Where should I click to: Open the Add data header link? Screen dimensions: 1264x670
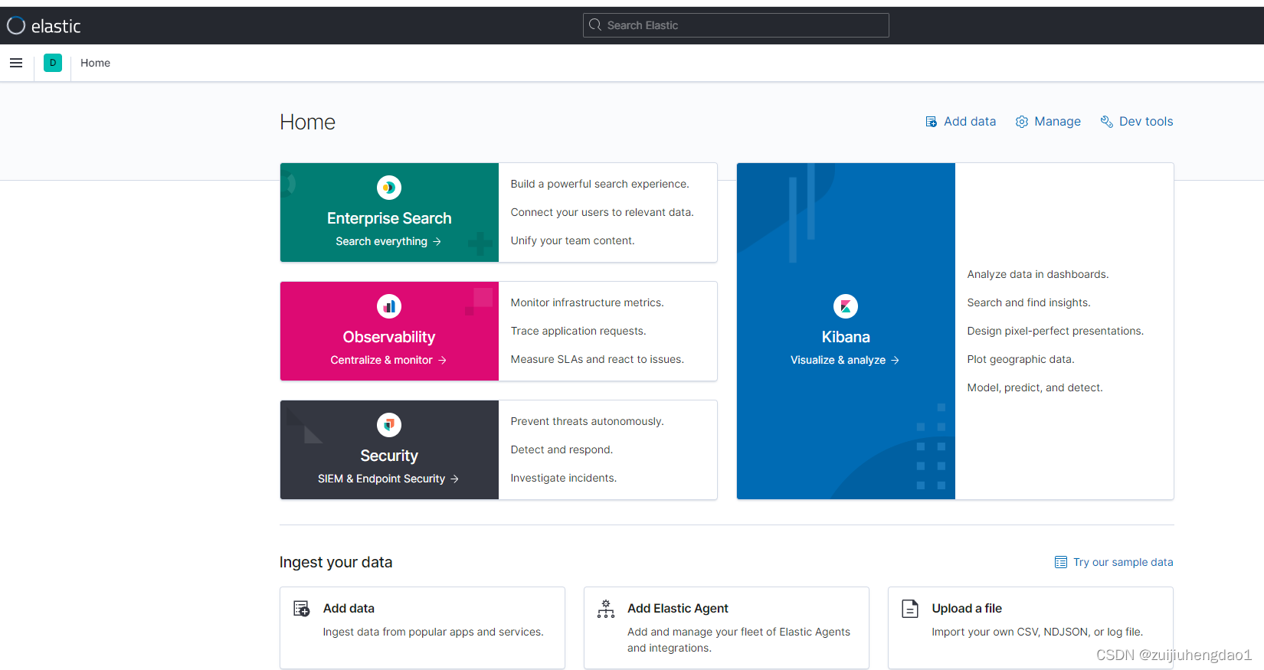click(970, 121)
